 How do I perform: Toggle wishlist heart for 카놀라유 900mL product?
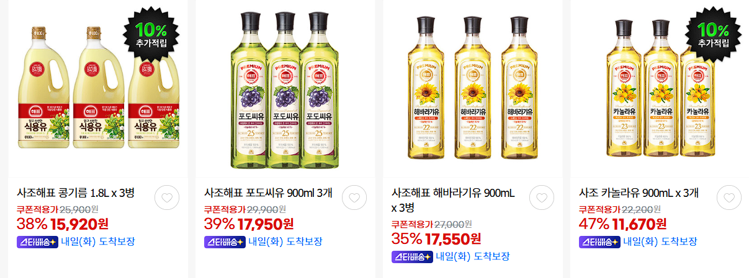(x=729, y=198)
